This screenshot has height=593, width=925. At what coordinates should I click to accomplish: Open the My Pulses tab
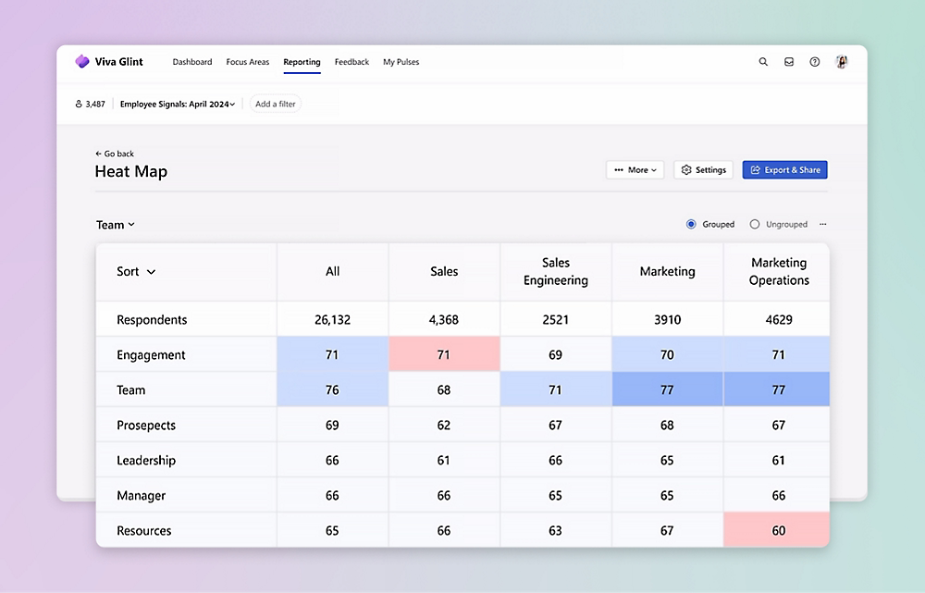(x=401, y=62)
